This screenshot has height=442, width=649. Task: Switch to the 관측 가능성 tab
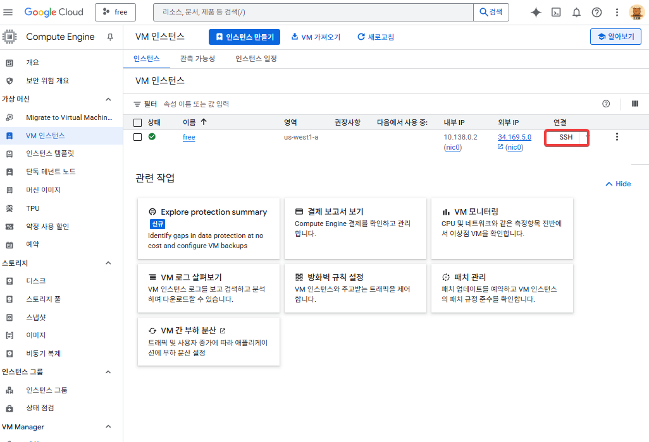(x=197, y=59)
